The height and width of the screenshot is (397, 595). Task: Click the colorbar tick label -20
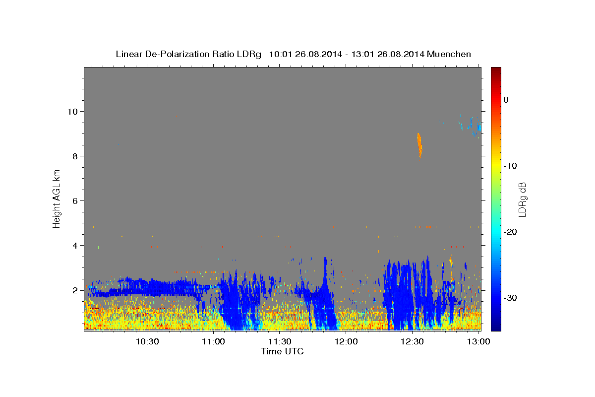click(x=511, y=232)
